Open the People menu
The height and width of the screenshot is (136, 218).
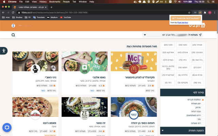pos(66,2)
